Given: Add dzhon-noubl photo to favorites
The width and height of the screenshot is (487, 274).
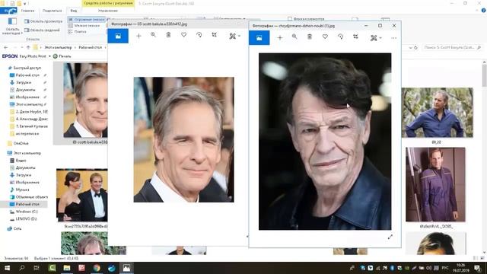Looking at the screenshot, I should pos(325,37).
